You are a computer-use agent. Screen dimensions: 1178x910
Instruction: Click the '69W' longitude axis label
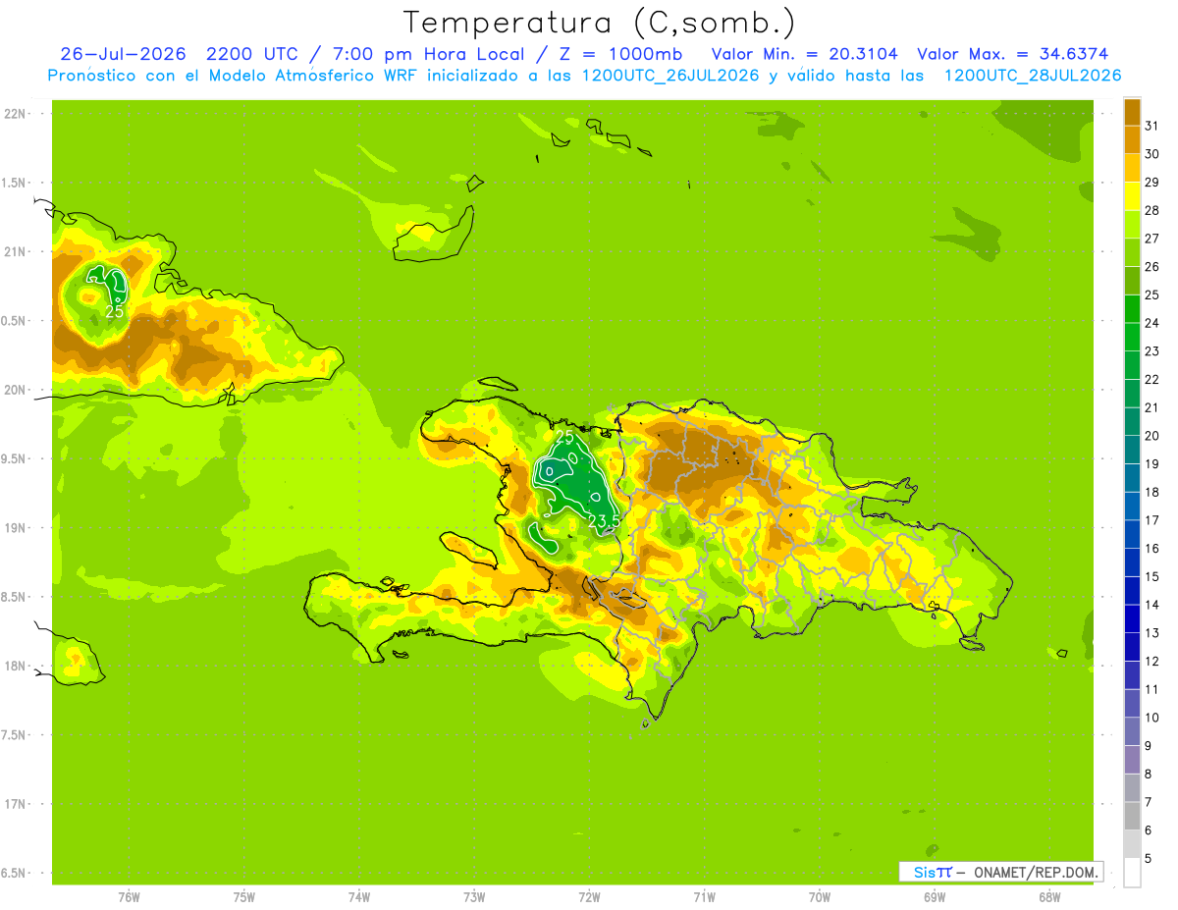click(x=935, y=897)
